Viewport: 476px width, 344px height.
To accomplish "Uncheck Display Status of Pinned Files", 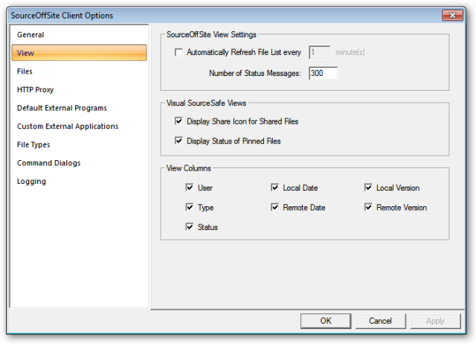I will pos(178,141).
